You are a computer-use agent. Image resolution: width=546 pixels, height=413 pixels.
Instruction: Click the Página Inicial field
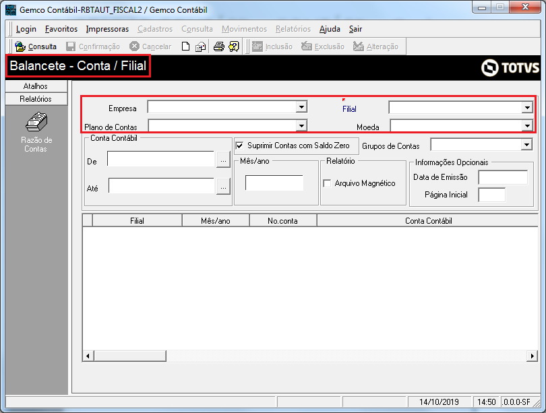tap(491, 195)
